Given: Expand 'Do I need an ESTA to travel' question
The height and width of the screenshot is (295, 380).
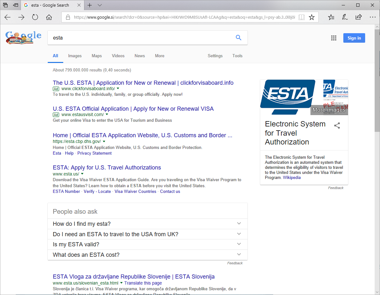Looking at the screenshot, I should [x=148, y=234].
